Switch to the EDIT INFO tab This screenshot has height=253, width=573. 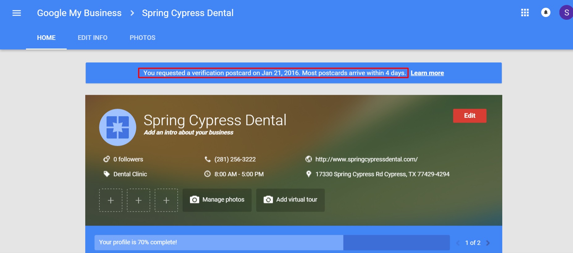(x=93, y=38)
